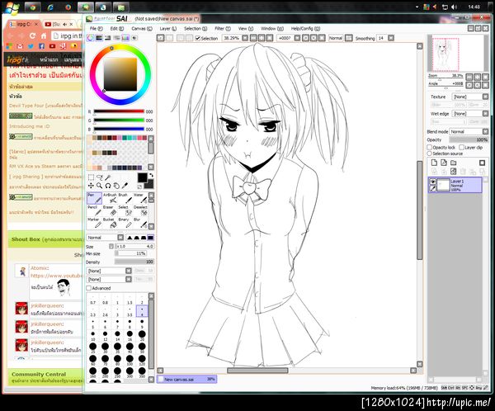Click the canvas horizontal scrollbar
This screenshot has width=495, height=411.
257,371
